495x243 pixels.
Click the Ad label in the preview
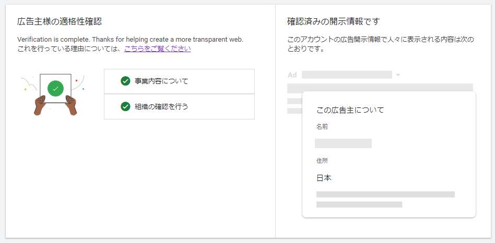tap(292, 75)
